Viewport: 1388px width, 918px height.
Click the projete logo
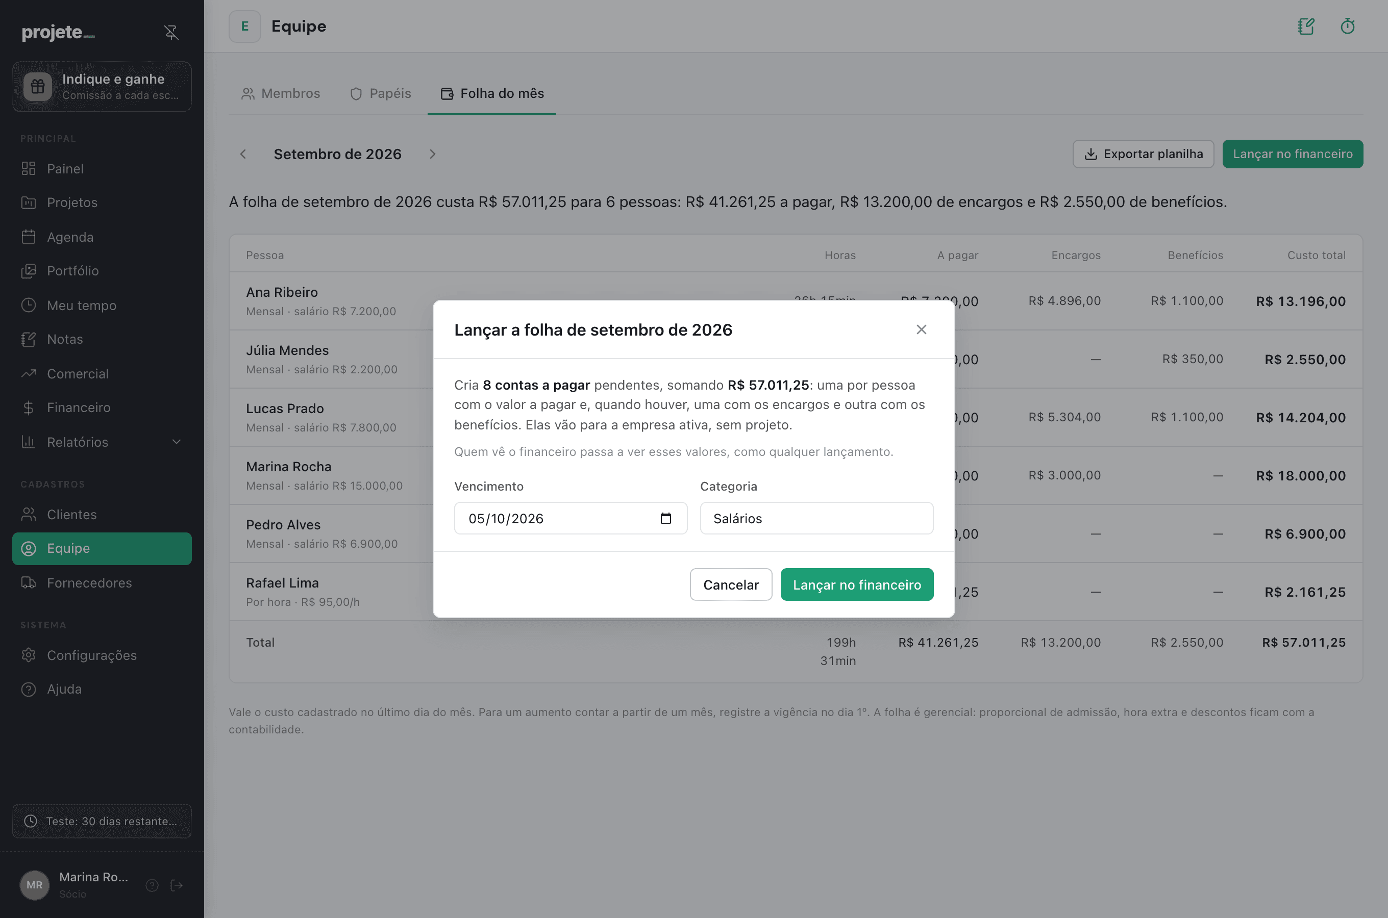(x=58, y=32)
